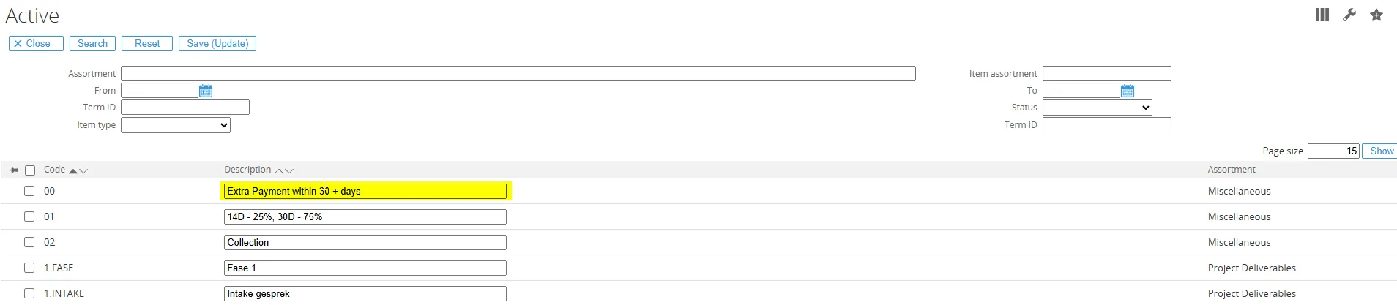Tick the checkbox for row 1.FASE
The image size is (1397, 305).
pos(29,268)
